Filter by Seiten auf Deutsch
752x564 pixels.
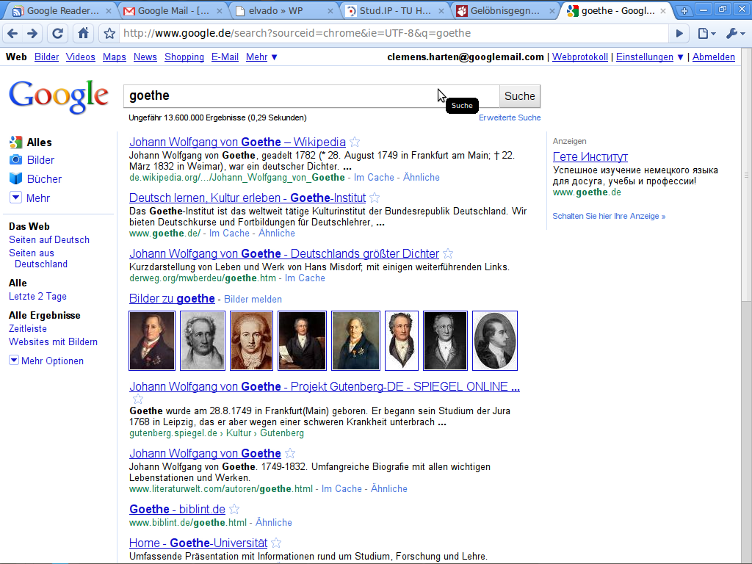49,240
